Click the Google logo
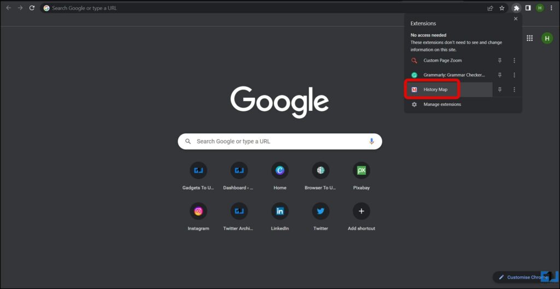Viewport: 560px width, 289px height. pos(279,102)
